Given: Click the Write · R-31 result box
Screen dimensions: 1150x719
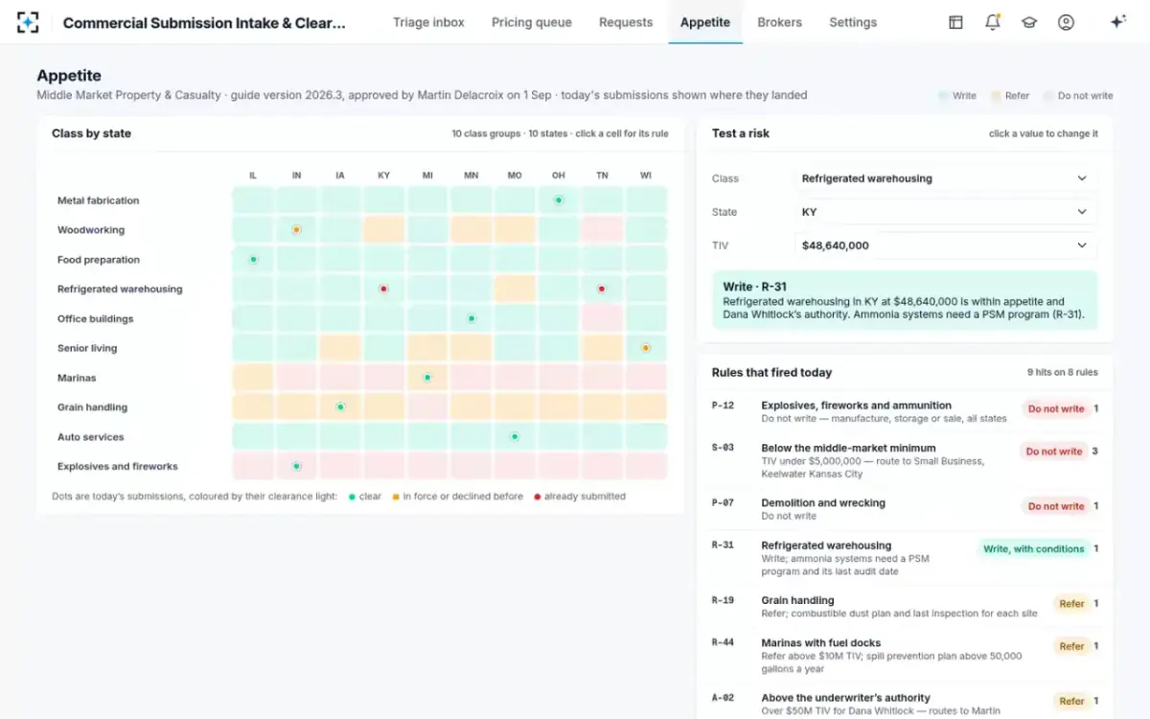Looking at the screenshot, I should (x=905, y=300).
